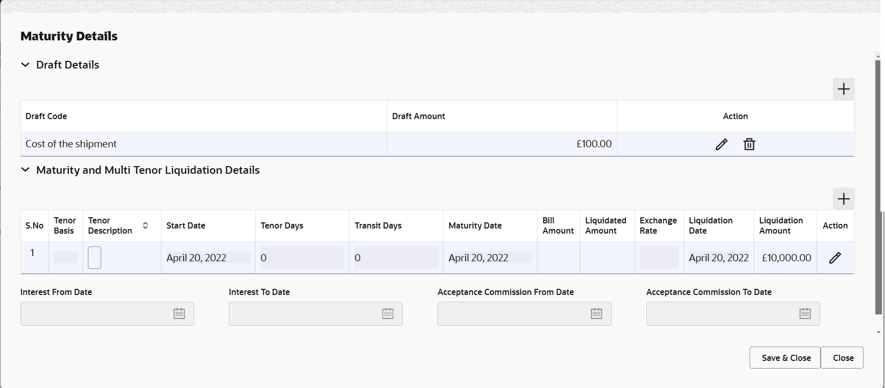Edit maturity row number 1
The height and width of the screenshot is (388, 885).
(835, 258)
